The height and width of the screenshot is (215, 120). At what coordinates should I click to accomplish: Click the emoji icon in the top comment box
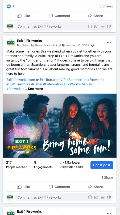point(90,27)
